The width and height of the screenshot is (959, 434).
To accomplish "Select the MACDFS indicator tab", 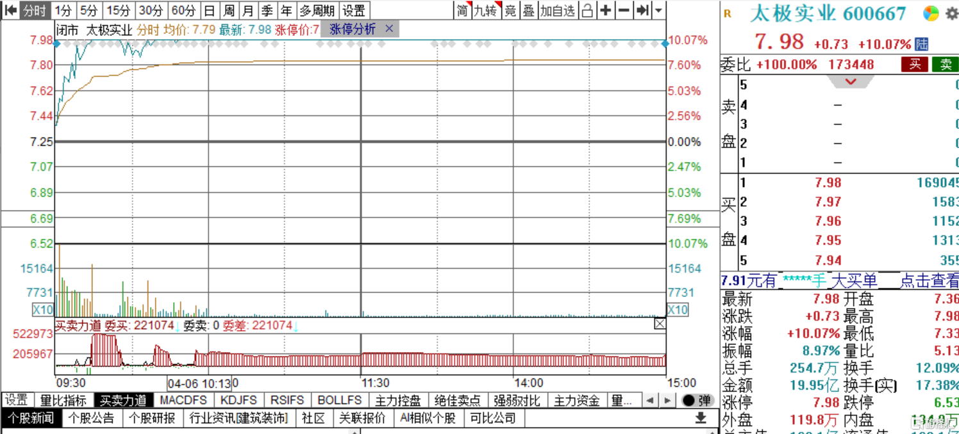I will pyautogui.click(x=183, y=401).
